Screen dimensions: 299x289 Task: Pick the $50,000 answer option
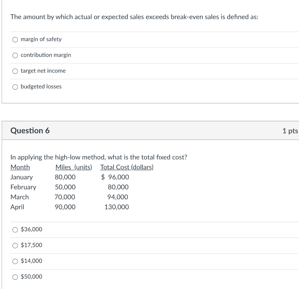pos(15,277)
